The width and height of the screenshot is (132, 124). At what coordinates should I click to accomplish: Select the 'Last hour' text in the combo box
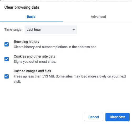point(34,30)
